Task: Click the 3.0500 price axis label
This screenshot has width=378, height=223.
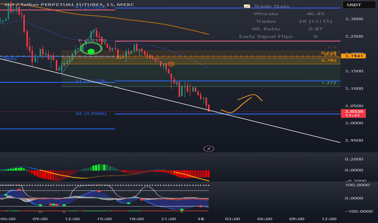Action: tap(354, 106)
